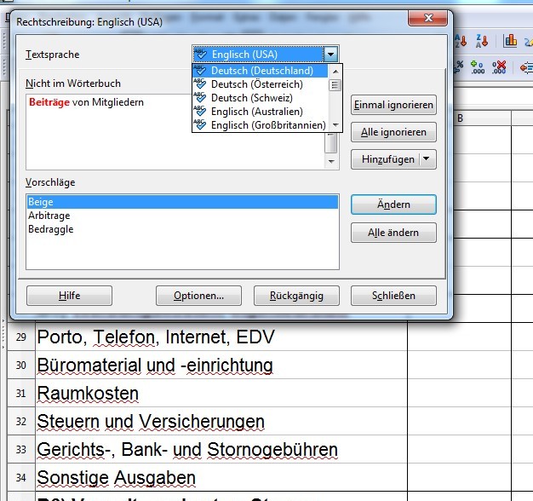
Task: Select row header 33
Action: point(21,449)
